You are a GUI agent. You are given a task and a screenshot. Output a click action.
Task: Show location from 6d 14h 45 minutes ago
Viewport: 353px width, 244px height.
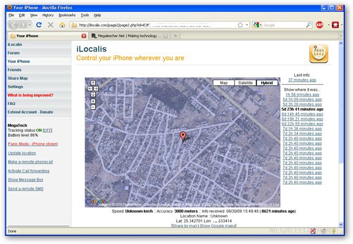[x=302, y=114]
